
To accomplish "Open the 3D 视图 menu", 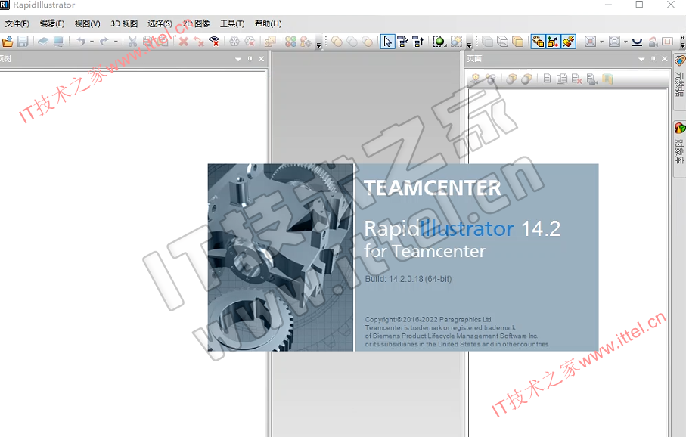I will pos(124,23).
